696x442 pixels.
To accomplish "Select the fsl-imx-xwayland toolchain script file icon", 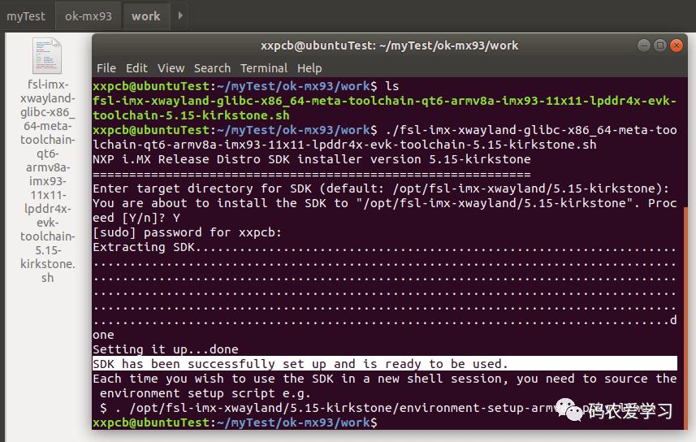I will 47,56.
